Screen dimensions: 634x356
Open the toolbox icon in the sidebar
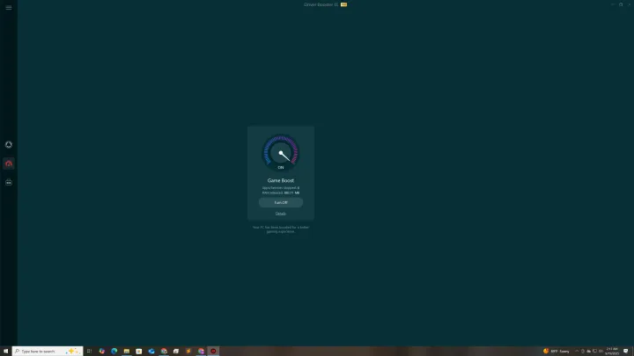(9, 182)
